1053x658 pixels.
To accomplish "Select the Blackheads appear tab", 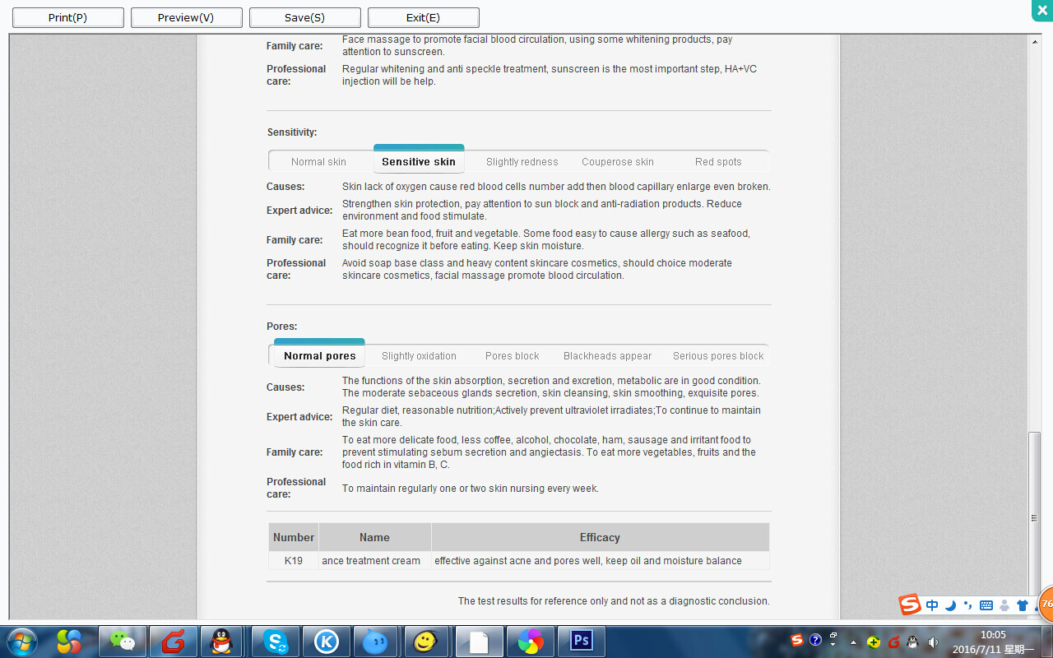I will tap(607, 356).
